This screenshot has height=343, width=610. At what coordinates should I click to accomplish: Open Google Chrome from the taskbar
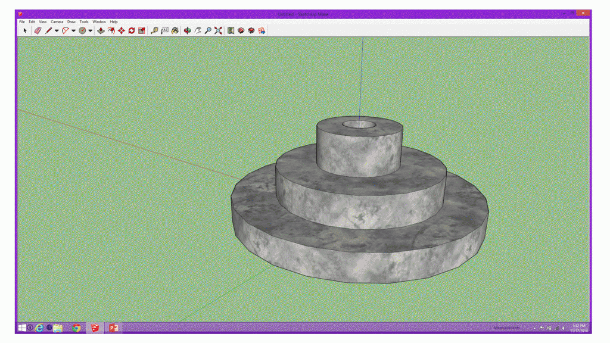click(76, 328)
